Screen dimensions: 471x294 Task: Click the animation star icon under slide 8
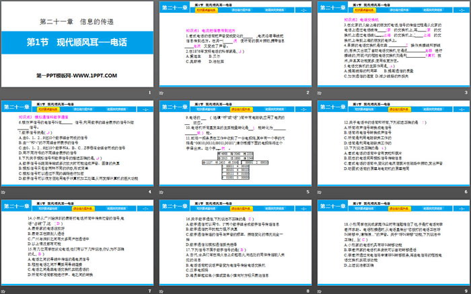tap(161, 291)
